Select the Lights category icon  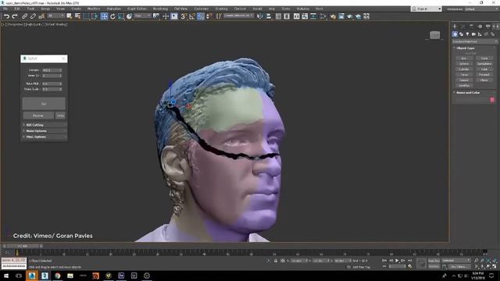point(467,34)
